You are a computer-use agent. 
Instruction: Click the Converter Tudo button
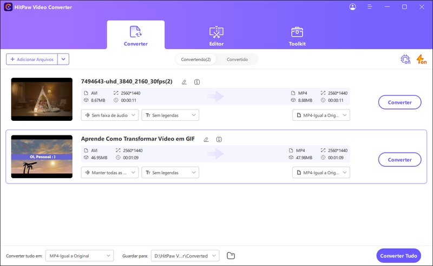click(x=399, y=255)
